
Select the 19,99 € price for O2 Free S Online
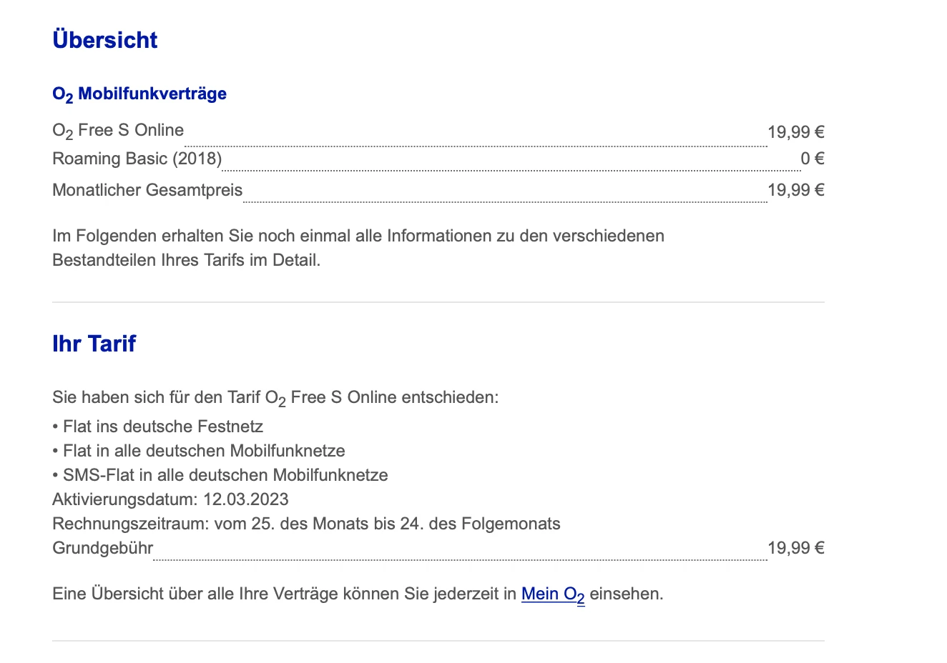pyautogui.click(x=796, y=132)
